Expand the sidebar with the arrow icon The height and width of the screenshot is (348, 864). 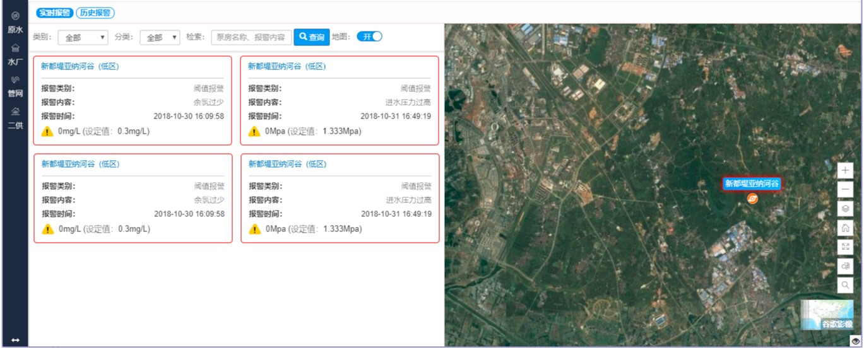click(x=15, y=340)
